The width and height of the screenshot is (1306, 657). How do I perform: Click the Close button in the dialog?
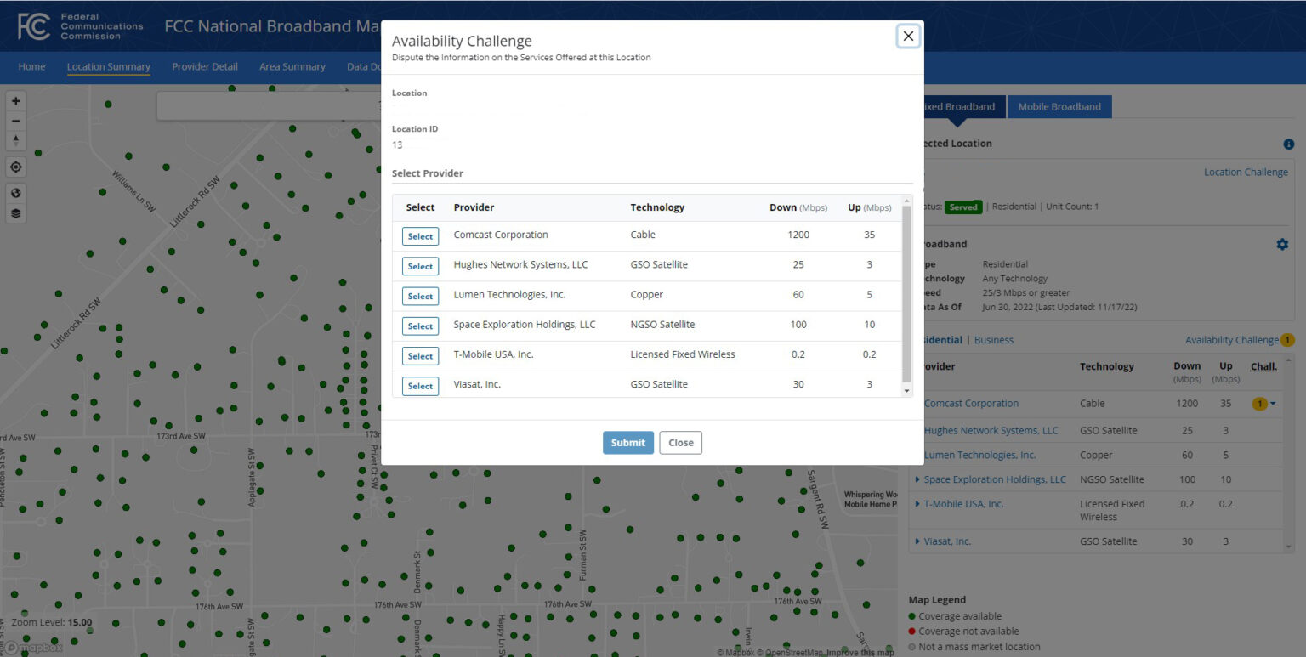coord(681,443)
